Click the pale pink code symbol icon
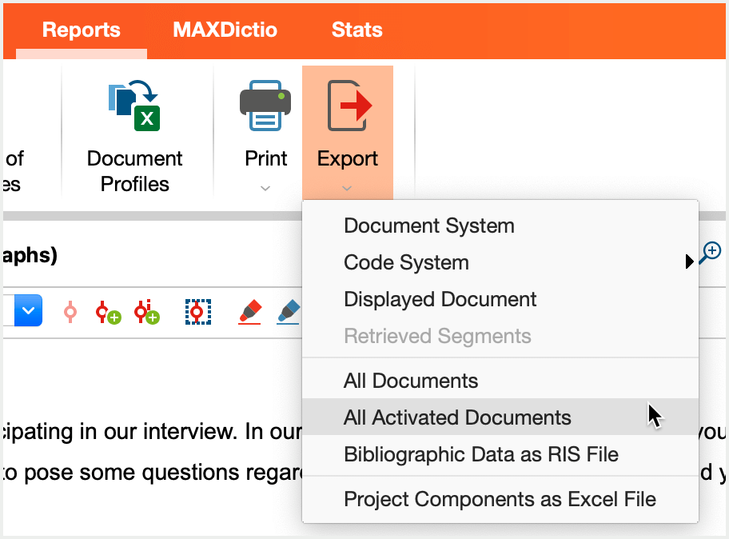The image size is (729, 539). point(70,312)
